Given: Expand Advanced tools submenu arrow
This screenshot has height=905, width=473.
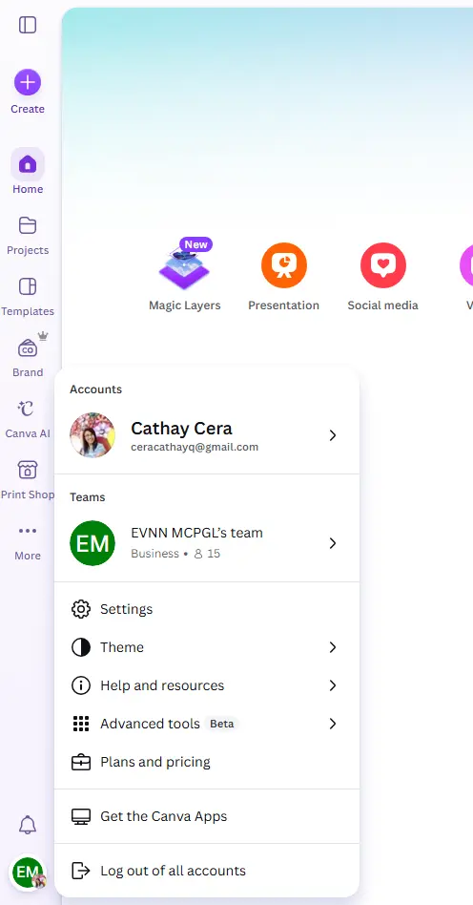Looking at the screenshot, I should (332, 724).
